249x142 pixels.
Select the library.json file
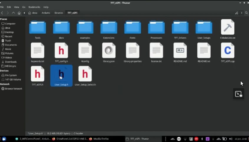[x=109, y=51]
